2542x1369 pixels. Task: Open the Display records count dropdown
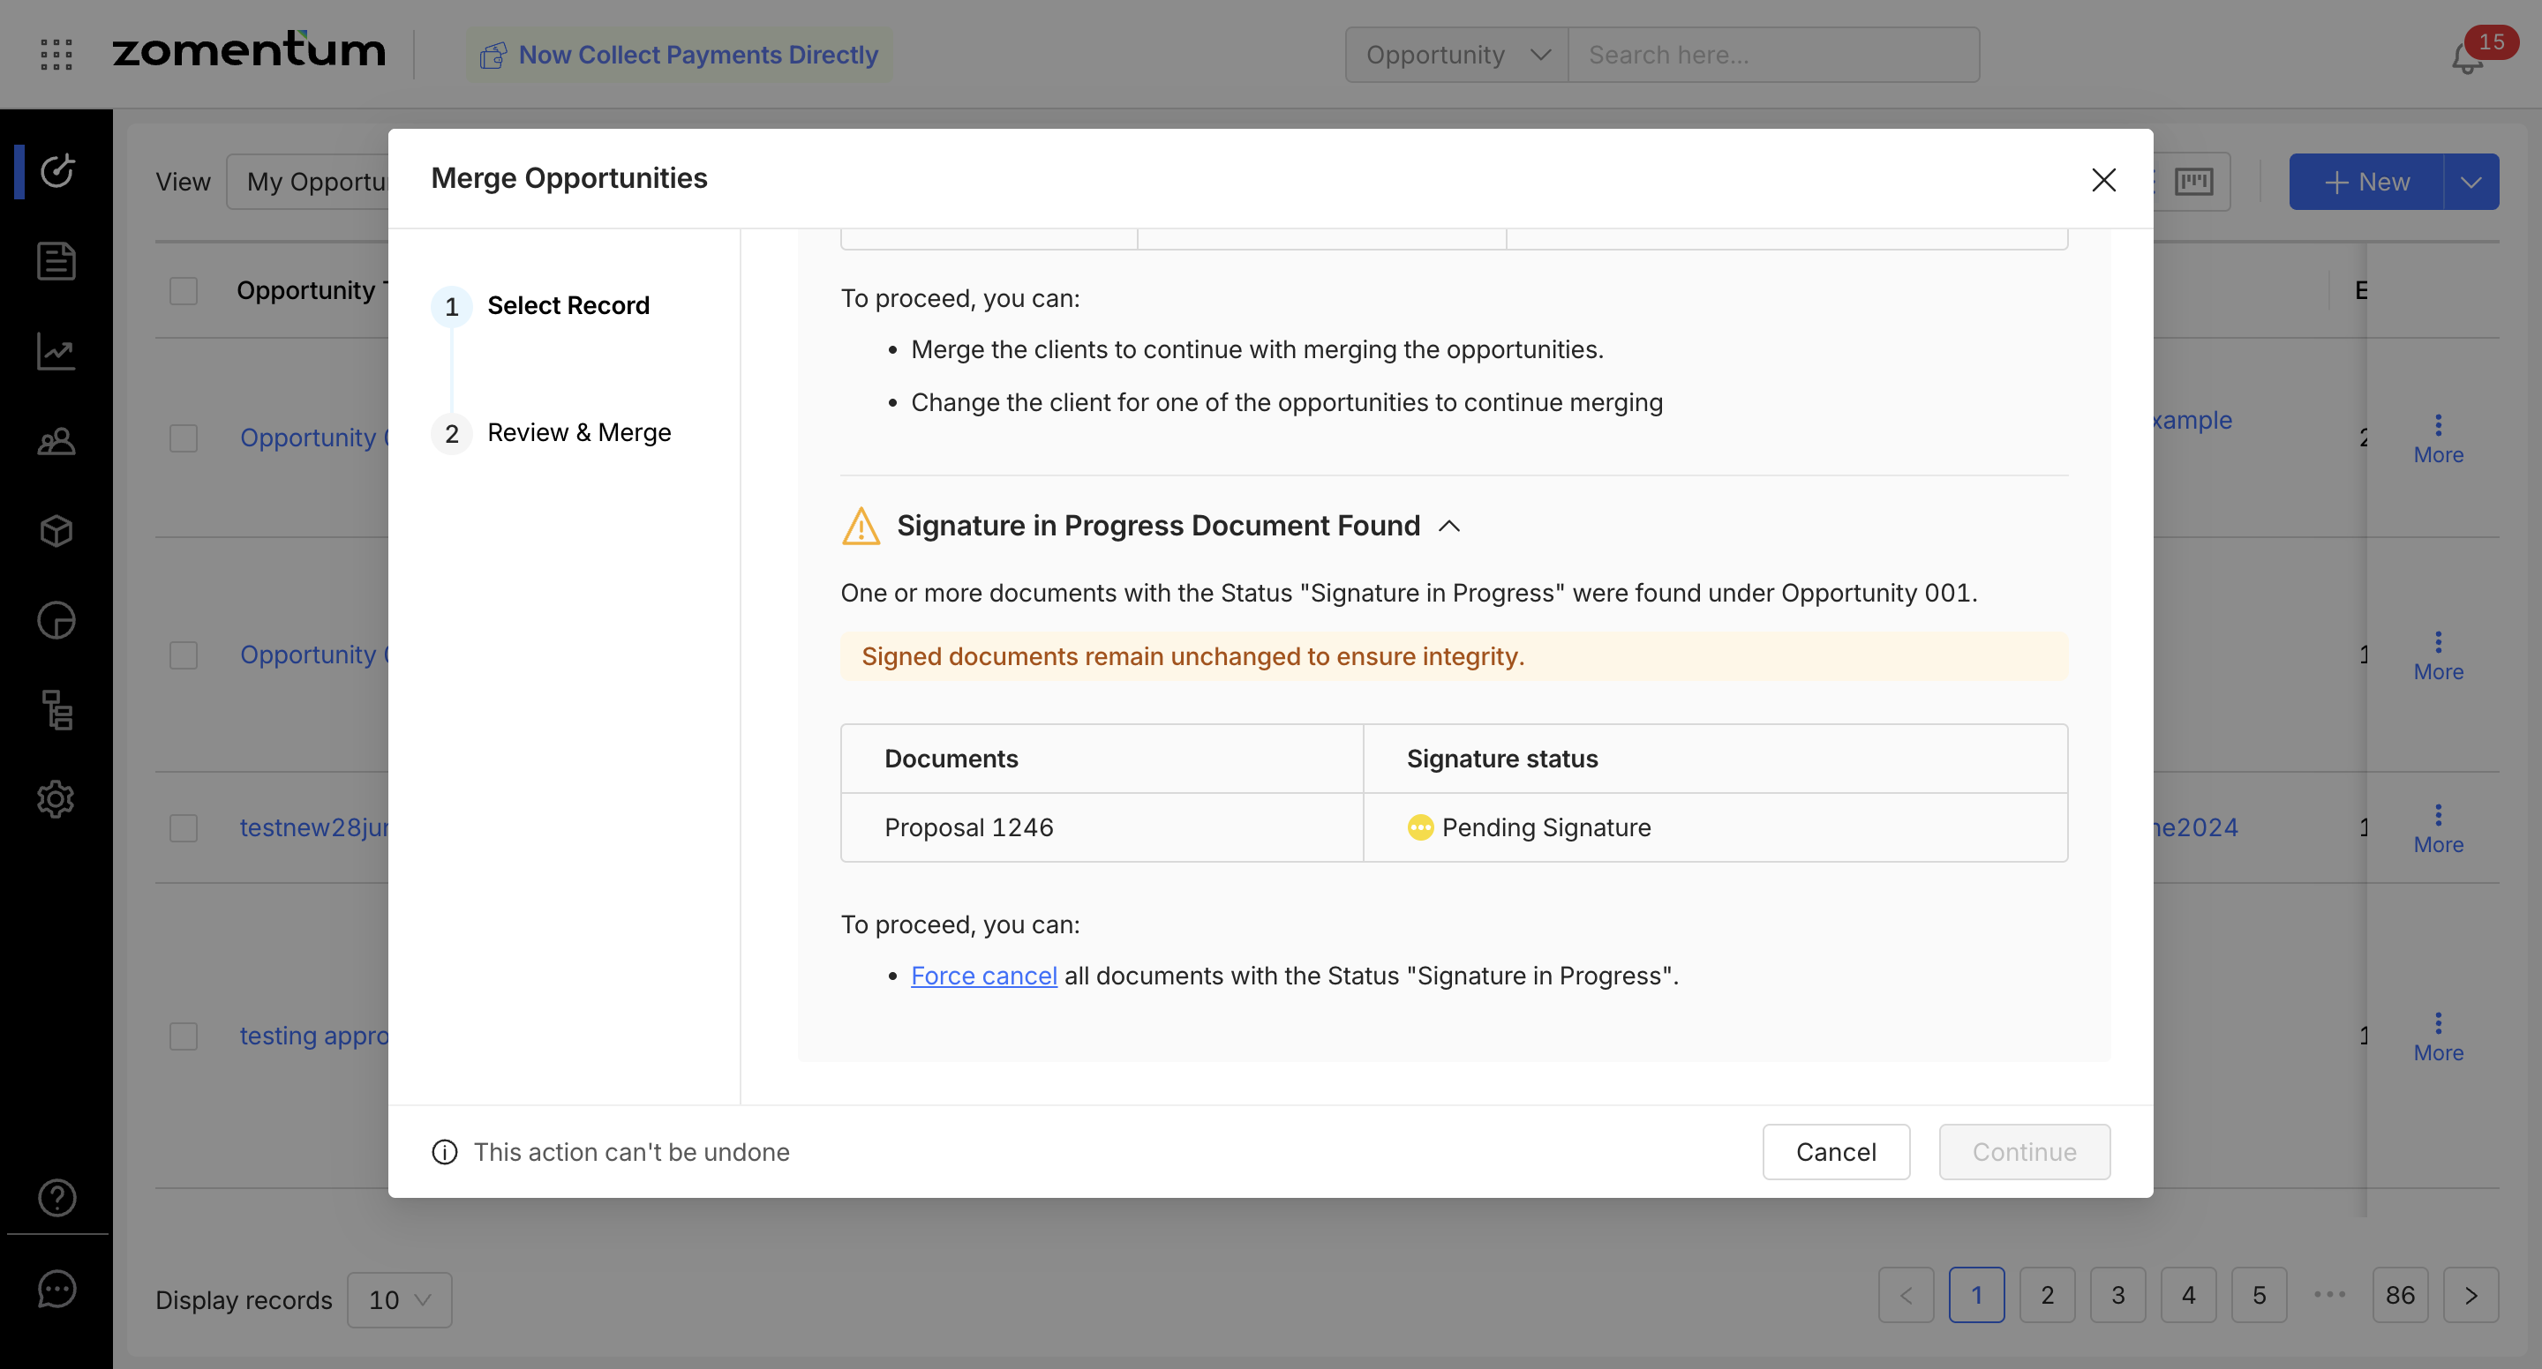[x=399, y=1299]
